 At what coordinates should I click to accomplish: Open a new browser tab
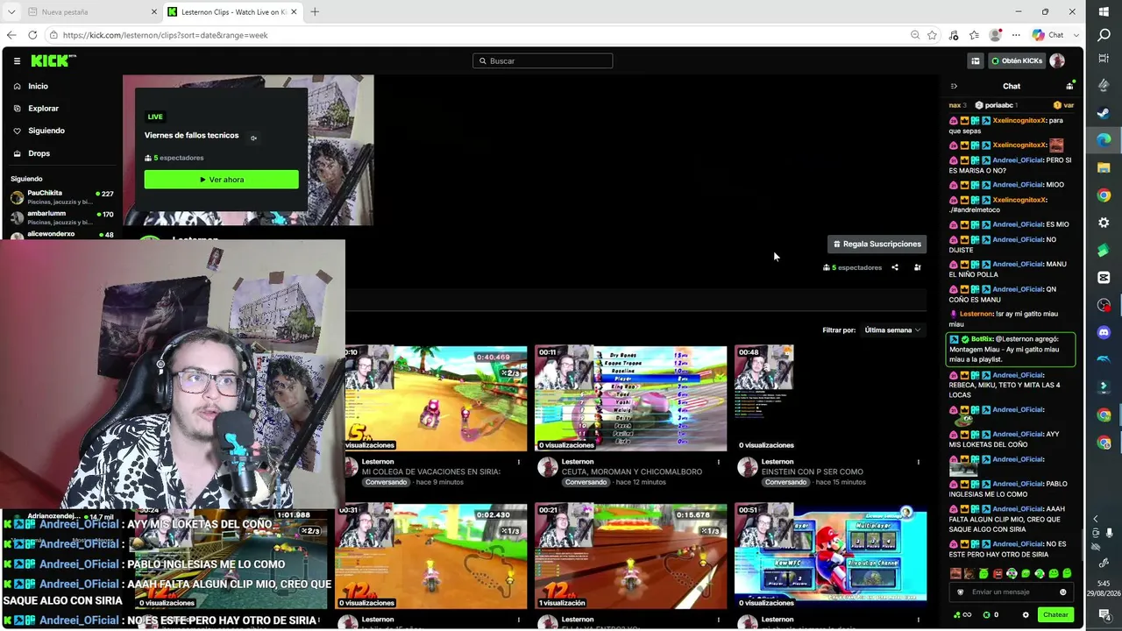tap(315, 11)
